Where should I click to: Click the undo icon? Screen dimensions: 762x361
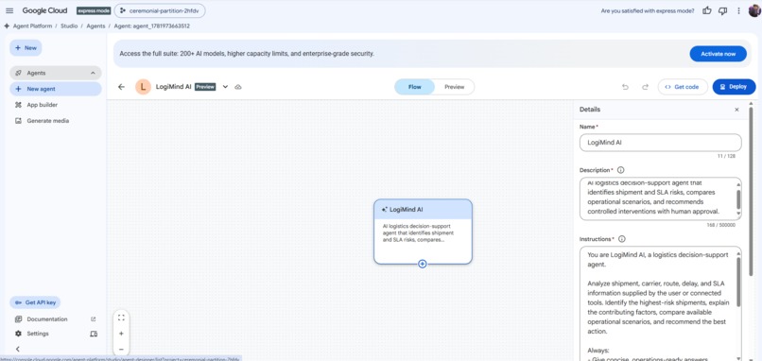tap(626, 87)
